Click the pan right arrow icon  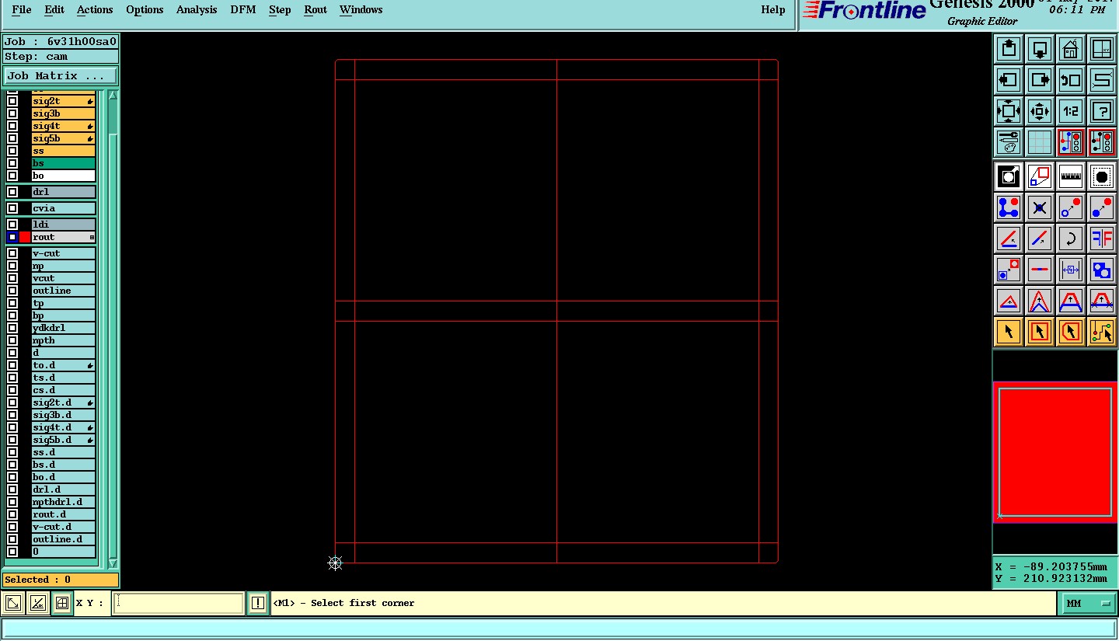1040,80
